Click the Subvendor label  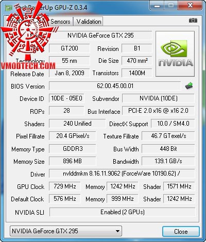click(x=106, y=99)
